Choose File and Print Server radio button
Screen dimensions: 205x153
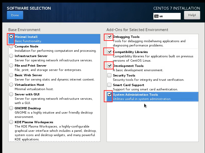[11, 65]
